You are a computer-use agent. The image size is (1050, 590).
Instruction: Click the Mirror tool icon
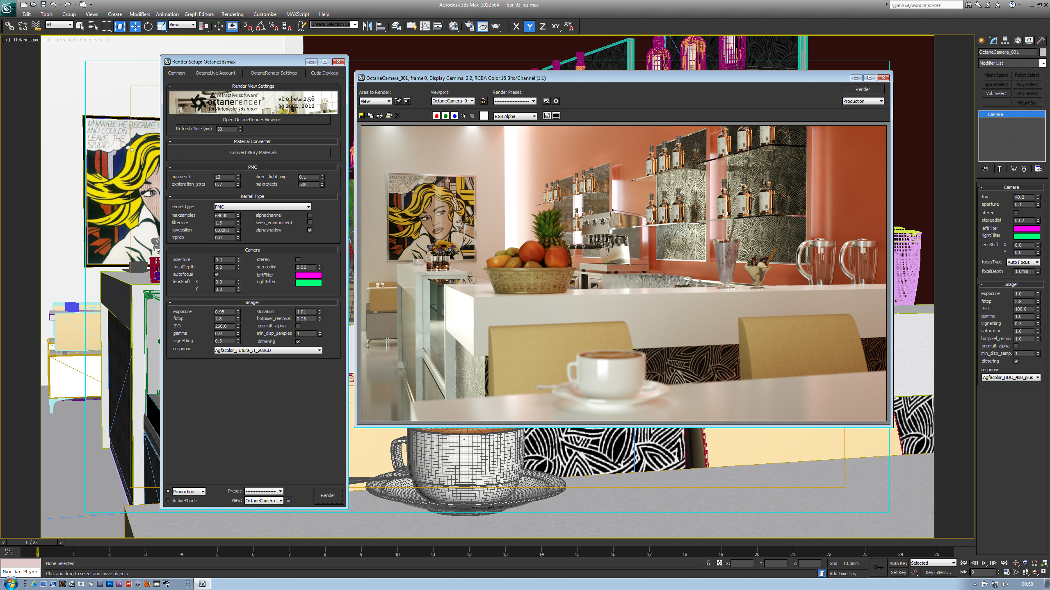point(367,27)
